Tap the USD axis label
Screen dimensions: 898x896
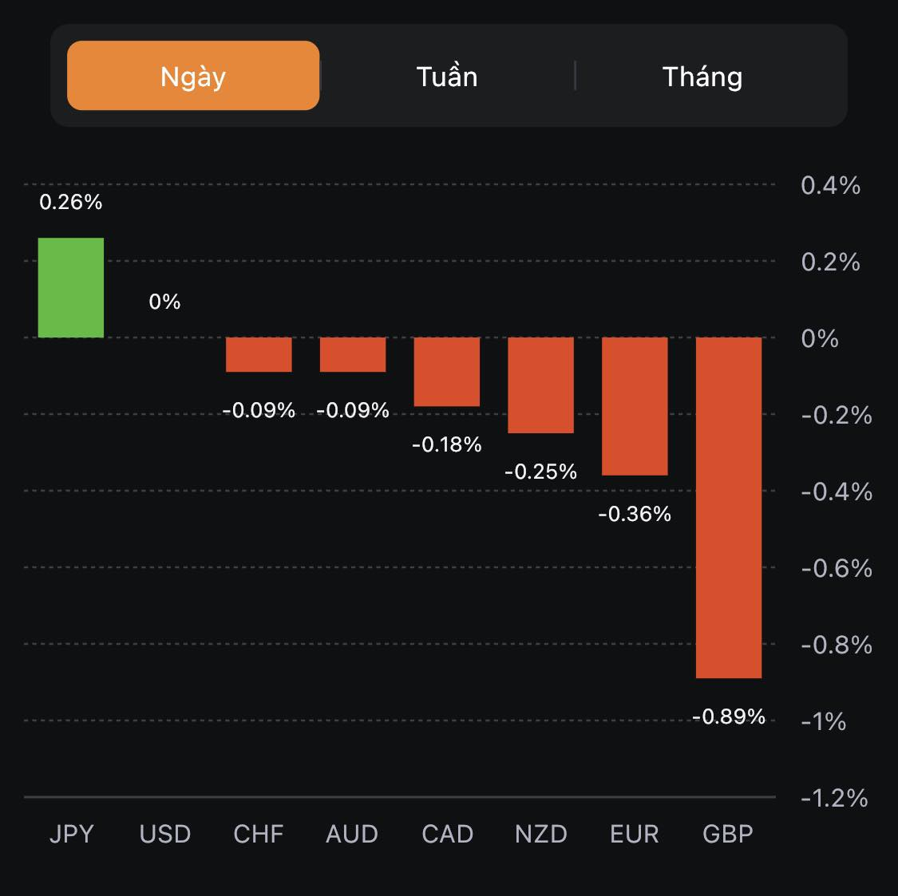(x=165, y=834)
